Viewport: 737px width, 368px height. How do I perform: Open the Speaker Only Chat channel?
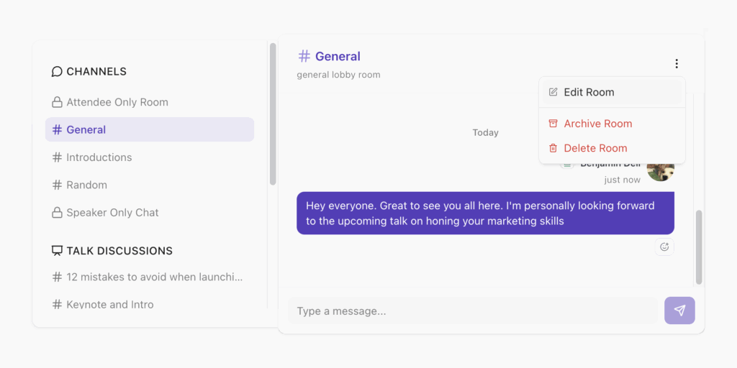tap(112, 213)
